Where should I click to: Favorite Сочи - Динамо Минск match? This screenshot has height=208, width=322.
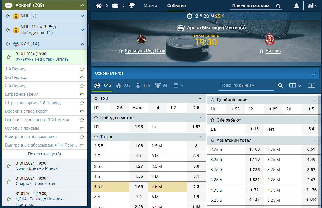[9, 166]
